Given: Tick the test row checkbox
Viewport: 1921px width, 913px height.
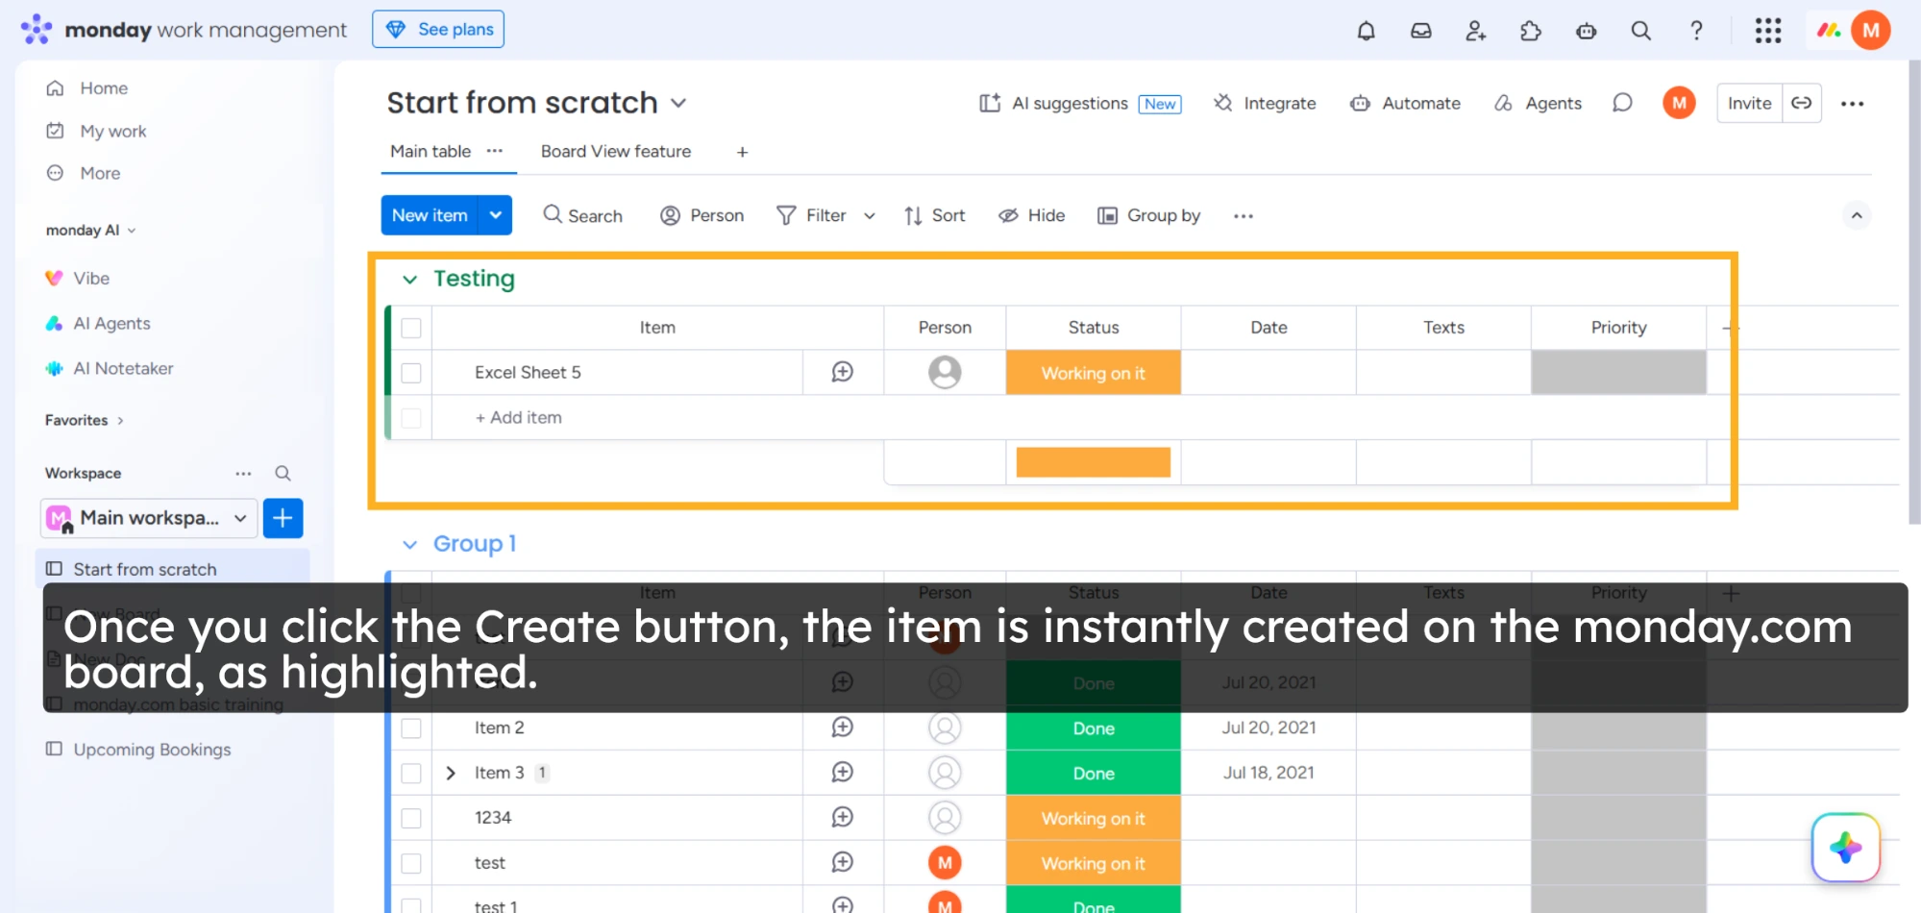Looking at the screenshot, I should [x=411, y=863].
